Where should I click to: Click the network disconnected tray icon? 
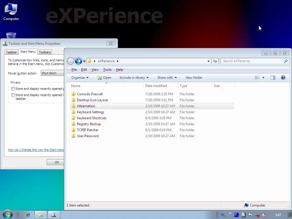[257, 215]
